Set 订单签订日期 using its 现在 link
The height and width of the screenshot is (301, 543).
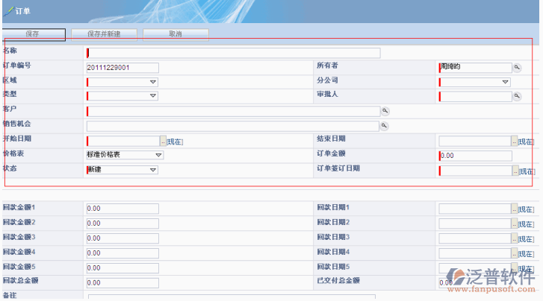[x=527, y=171]
